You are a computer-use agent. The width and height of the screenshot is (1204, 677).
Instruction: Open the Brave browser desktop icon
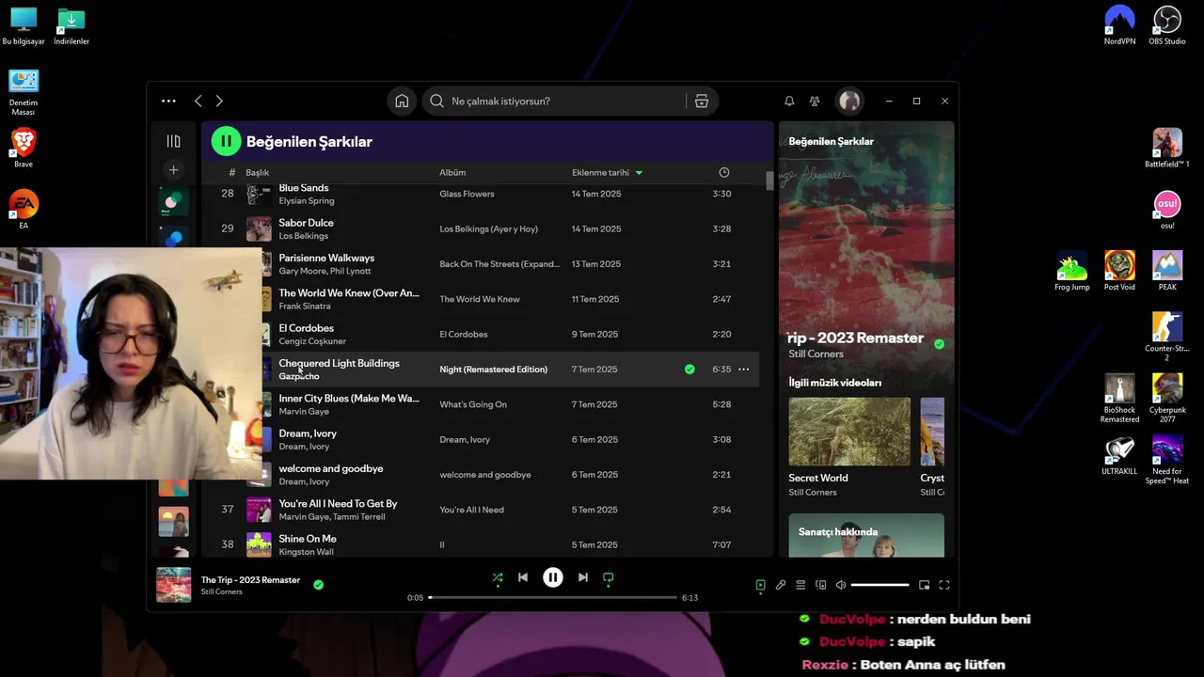[x=24, y=149]
